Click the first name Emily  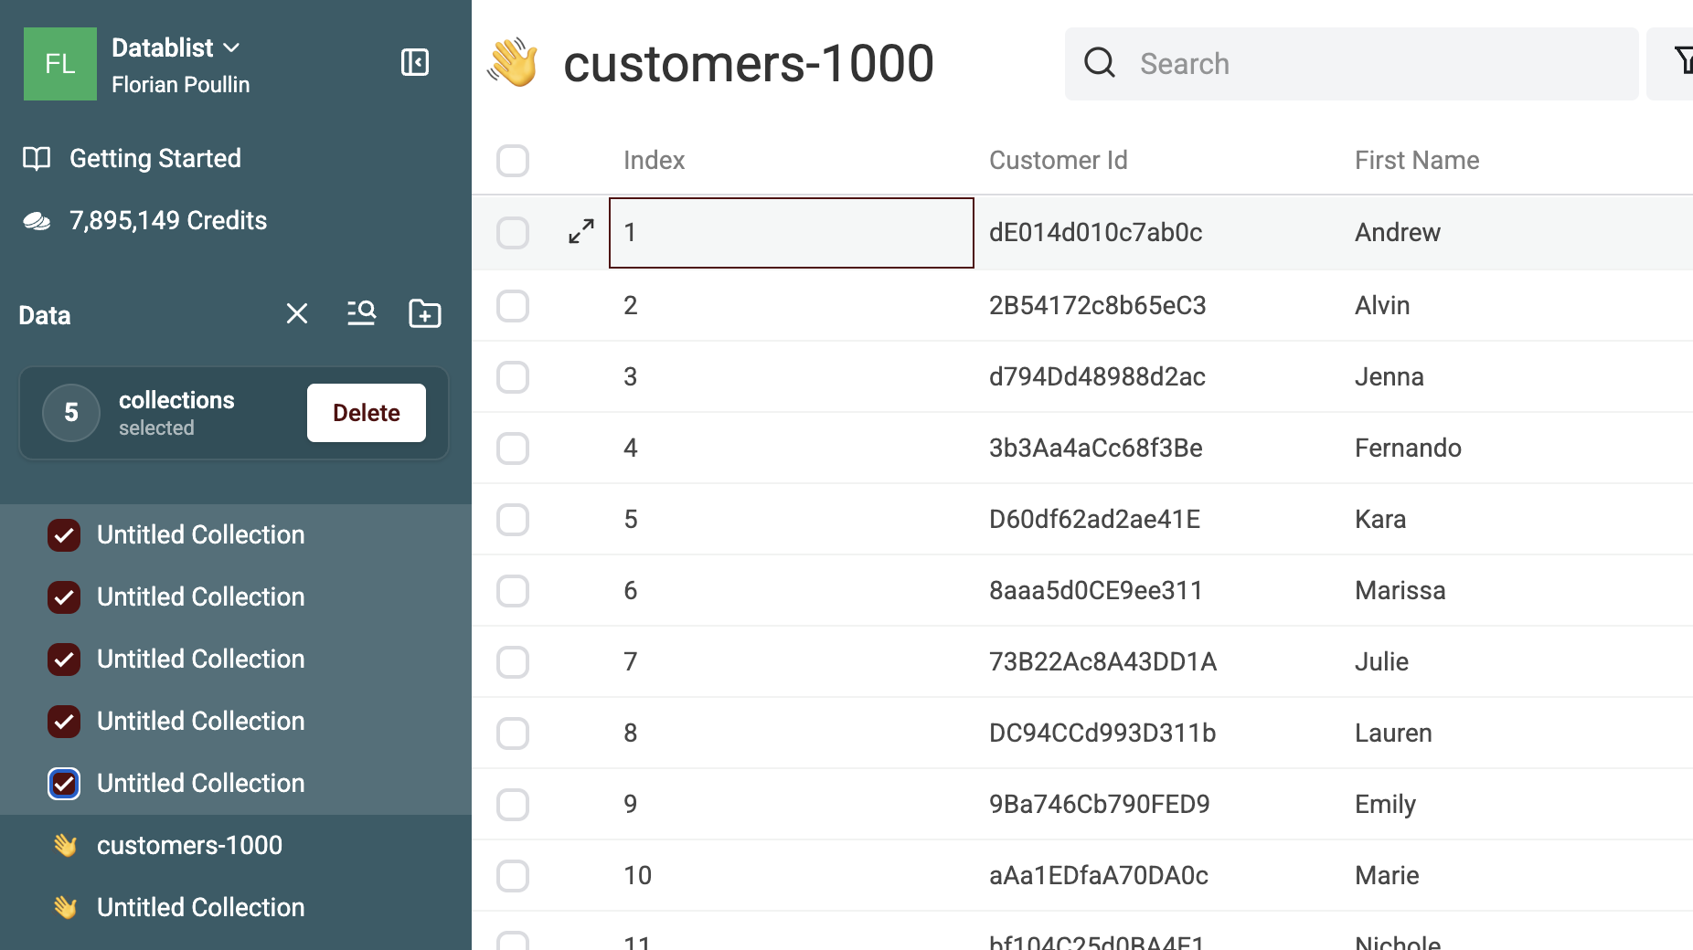pyautogui.click(x=1385, y=805)
